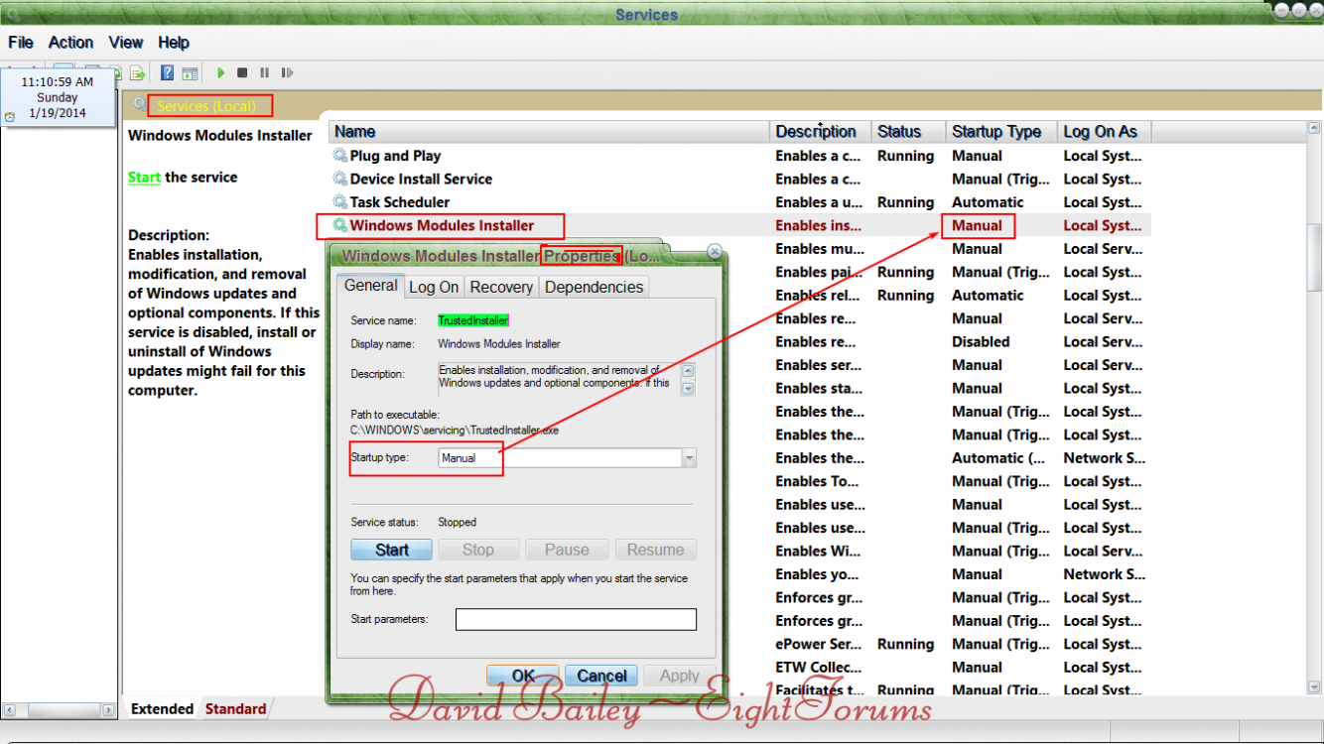Open the View menu

126,43
